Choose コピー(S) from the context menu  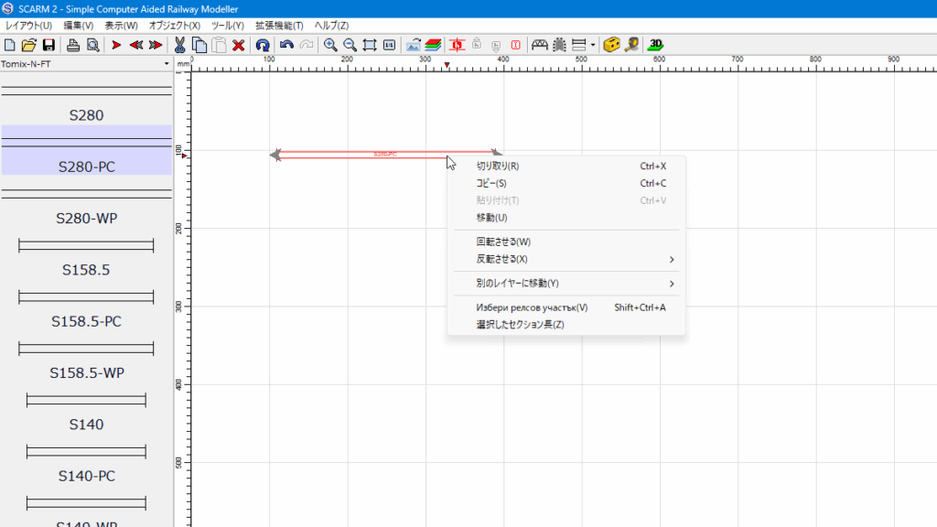click(x=491, y=183)
